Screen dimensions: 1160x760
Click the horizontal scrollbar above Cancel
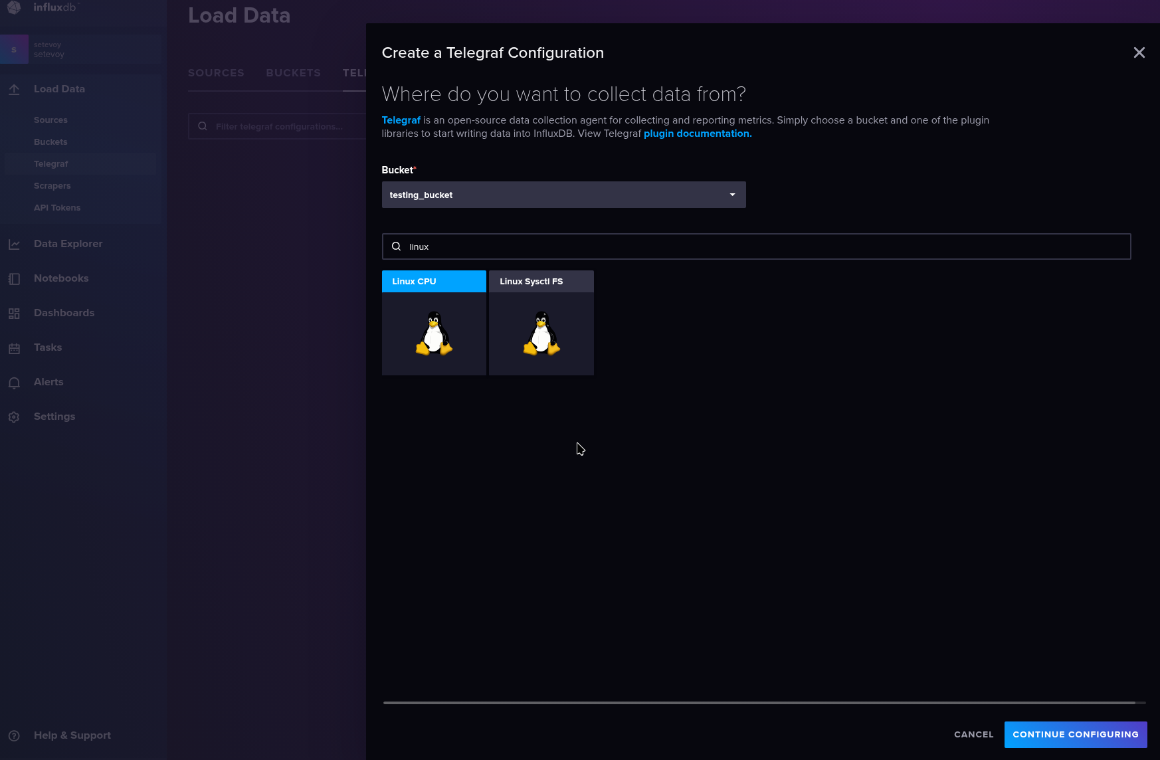[759, 702]
